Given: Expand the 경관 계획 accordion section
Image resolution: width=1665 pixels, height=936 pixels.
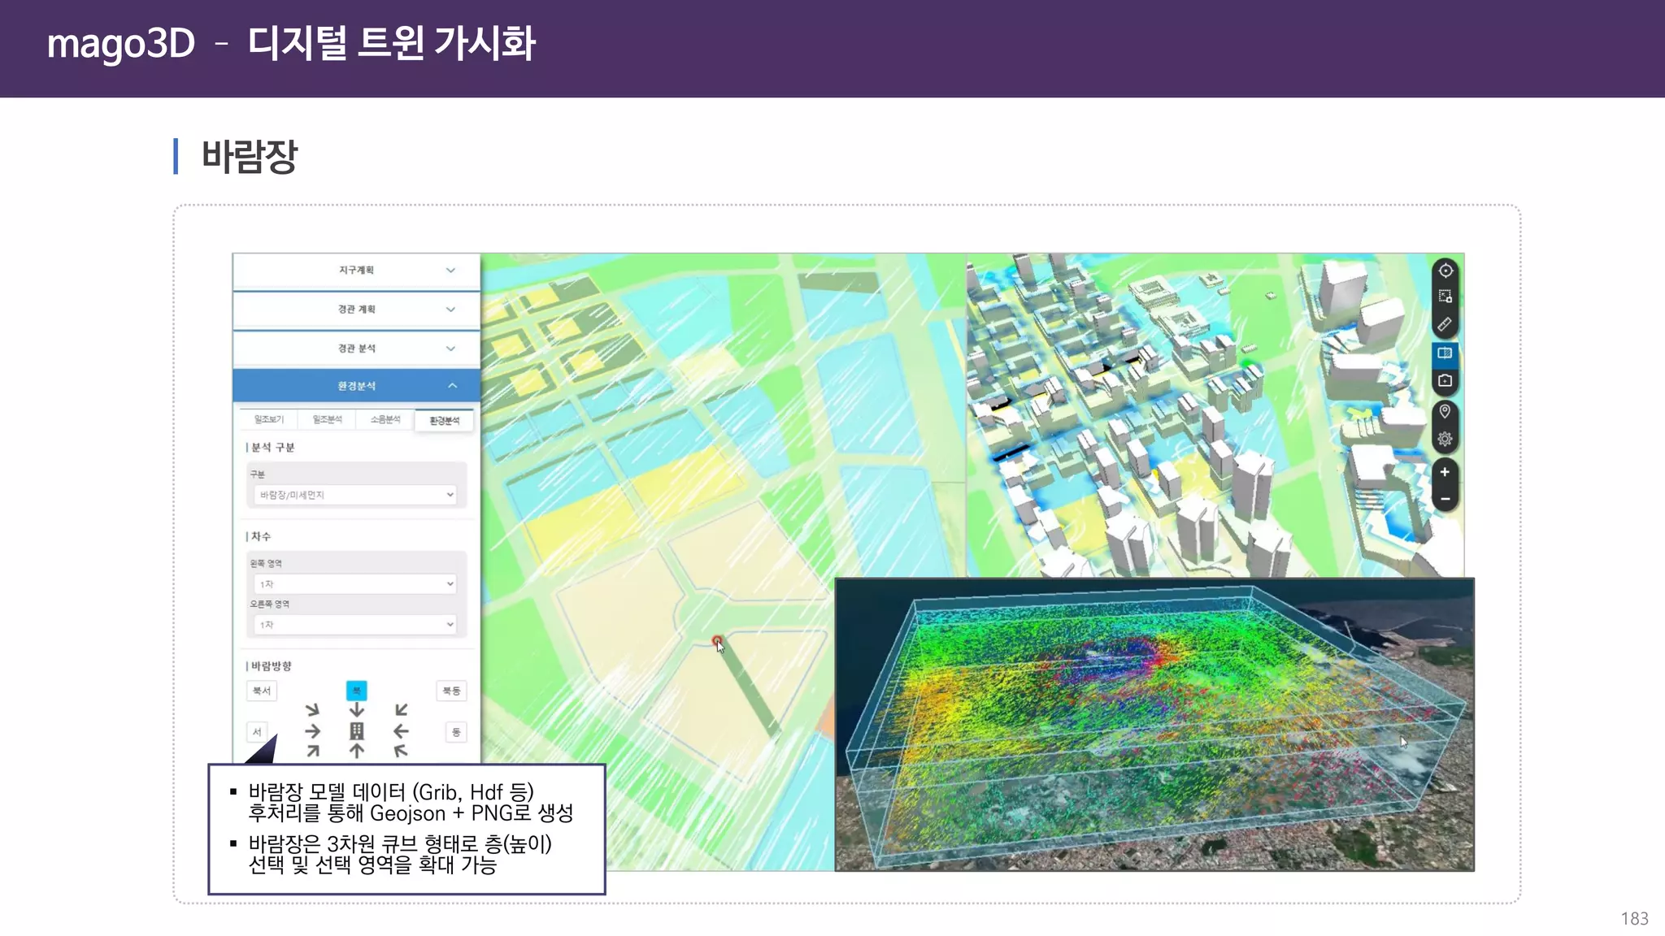Looking at the screenshot, I should (356, 310).
